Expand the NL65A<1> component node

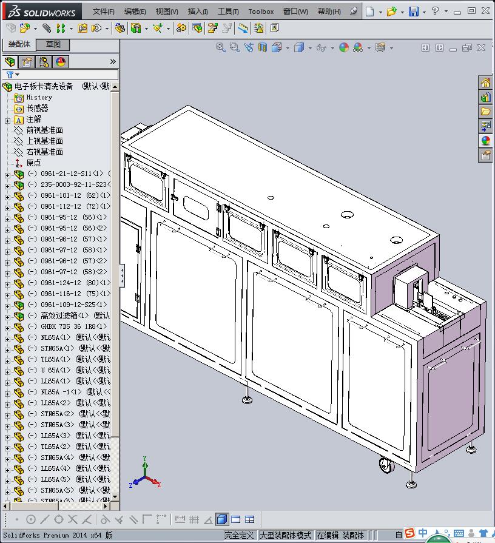pyautogui.click(x=7, y=339)
